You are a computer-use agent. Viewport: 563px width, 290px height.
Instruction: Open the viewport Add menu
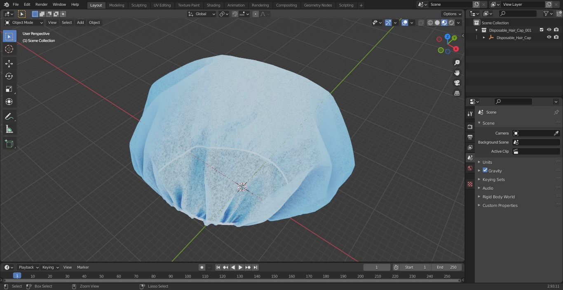coord(80,23)
